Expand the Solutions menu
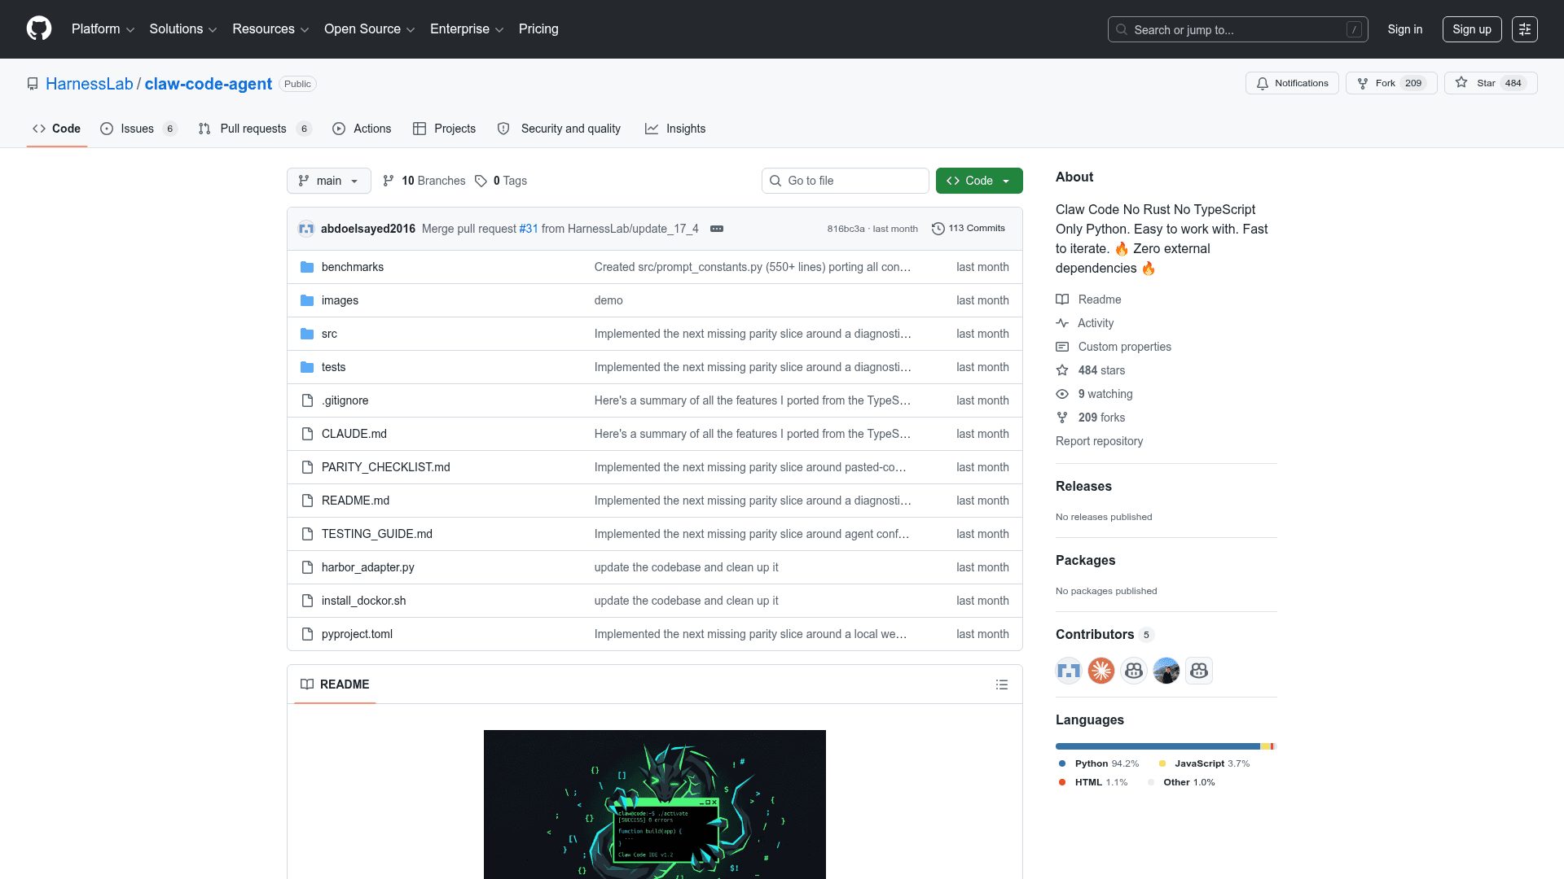This screenshot has height=879, width=1564. pyautogui.click(x=183, y=29)
